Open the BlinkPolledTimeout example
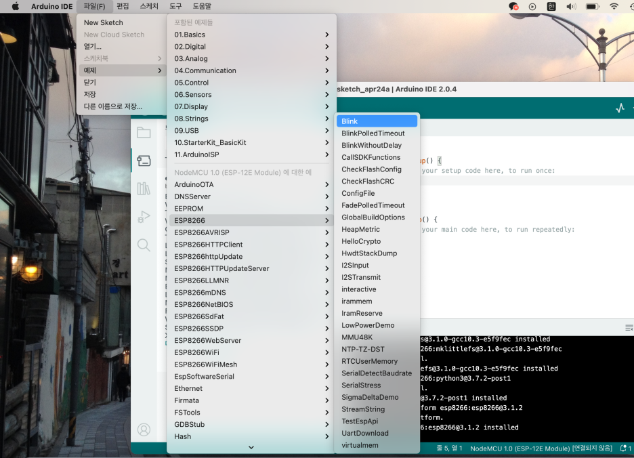The height and width of the screenshot is (458, 634). [377, 133]
